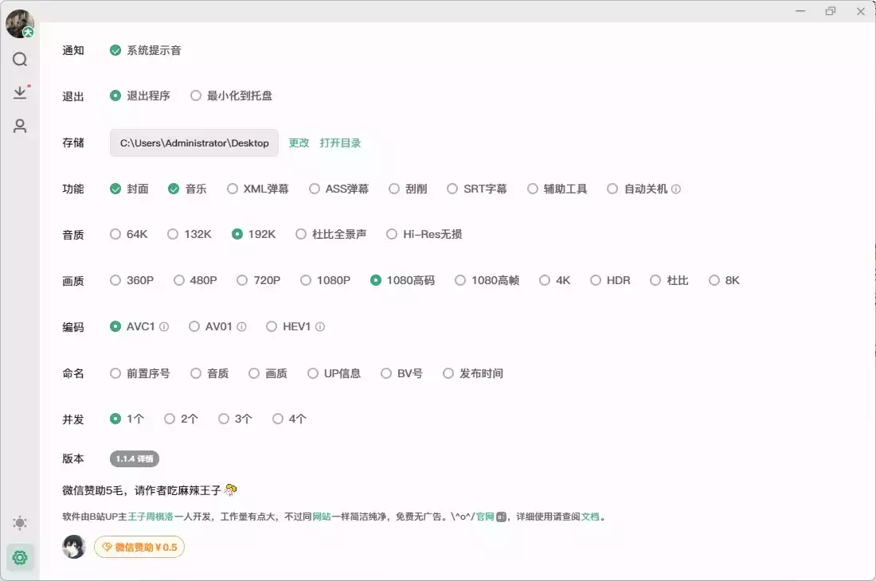
Task: Set concurrent downloads to 3个
Action: coord(224,418)
